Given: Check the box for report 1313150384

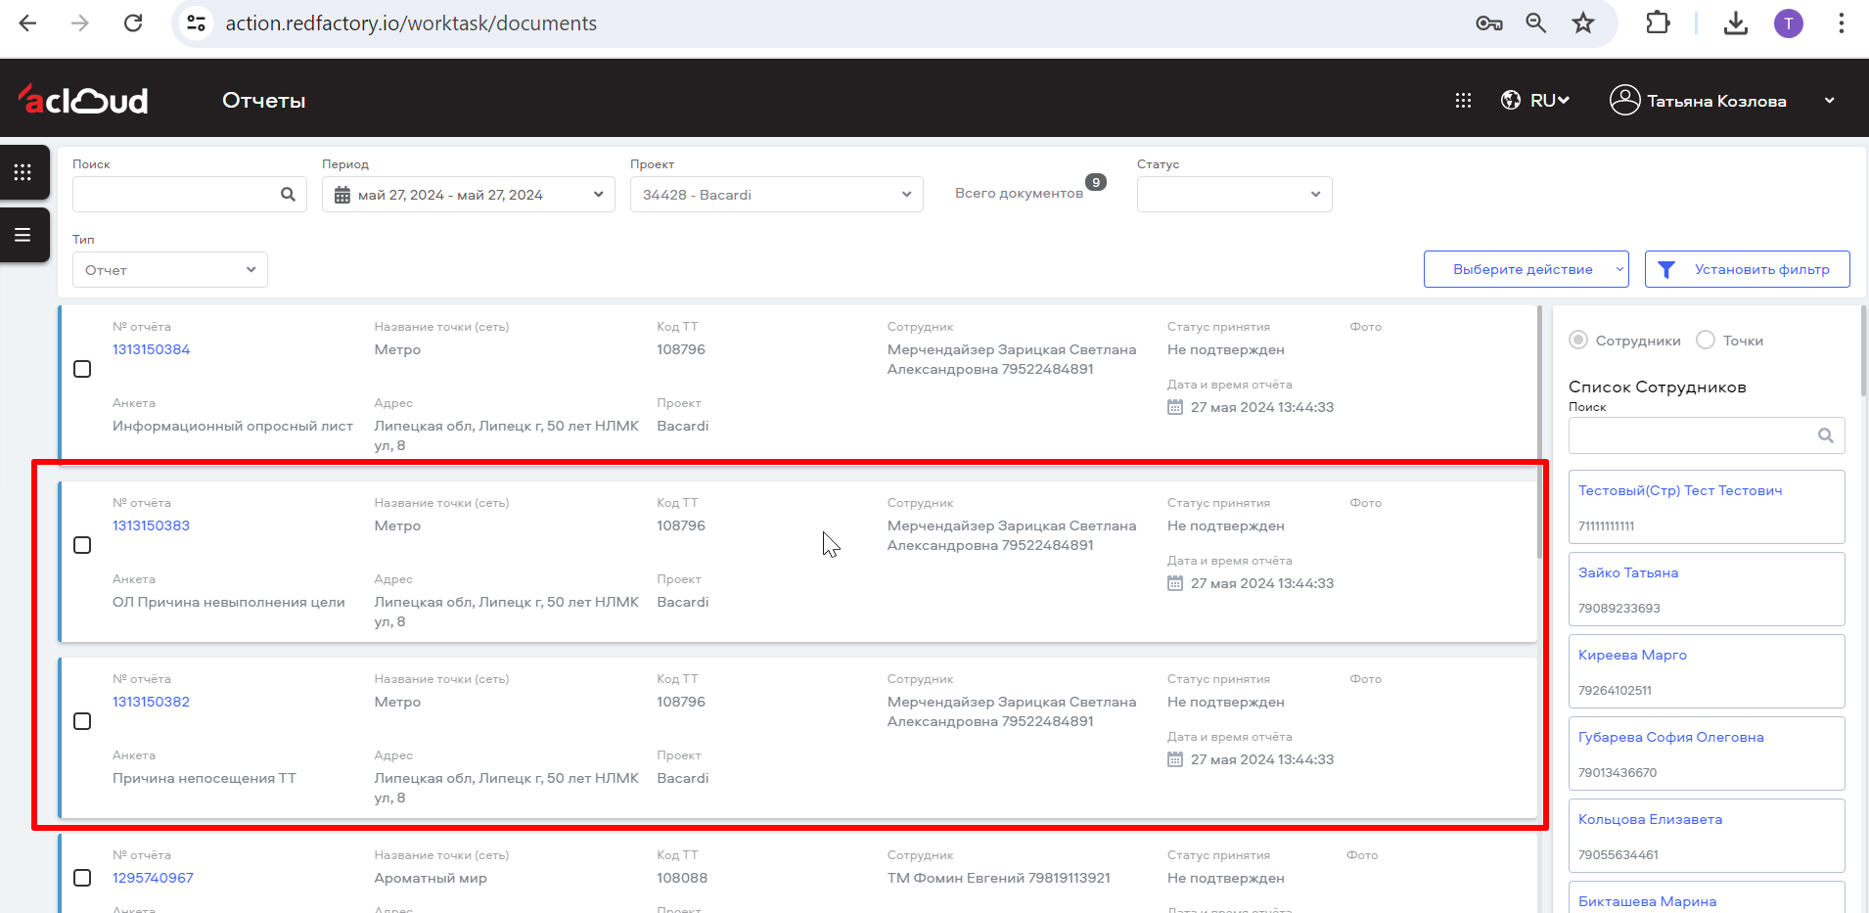Looking at the screenshot, I should tap(82, 369).
